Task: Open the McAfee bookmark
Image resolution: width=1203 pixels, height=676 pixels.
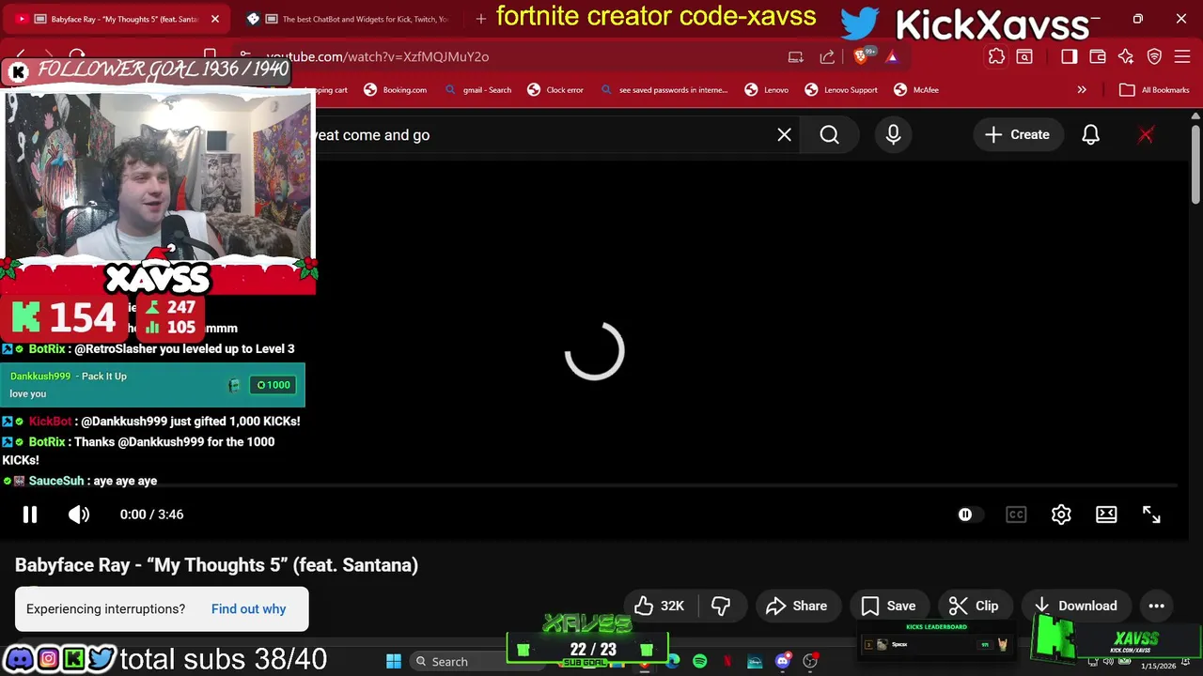Action: click(916, 90)
